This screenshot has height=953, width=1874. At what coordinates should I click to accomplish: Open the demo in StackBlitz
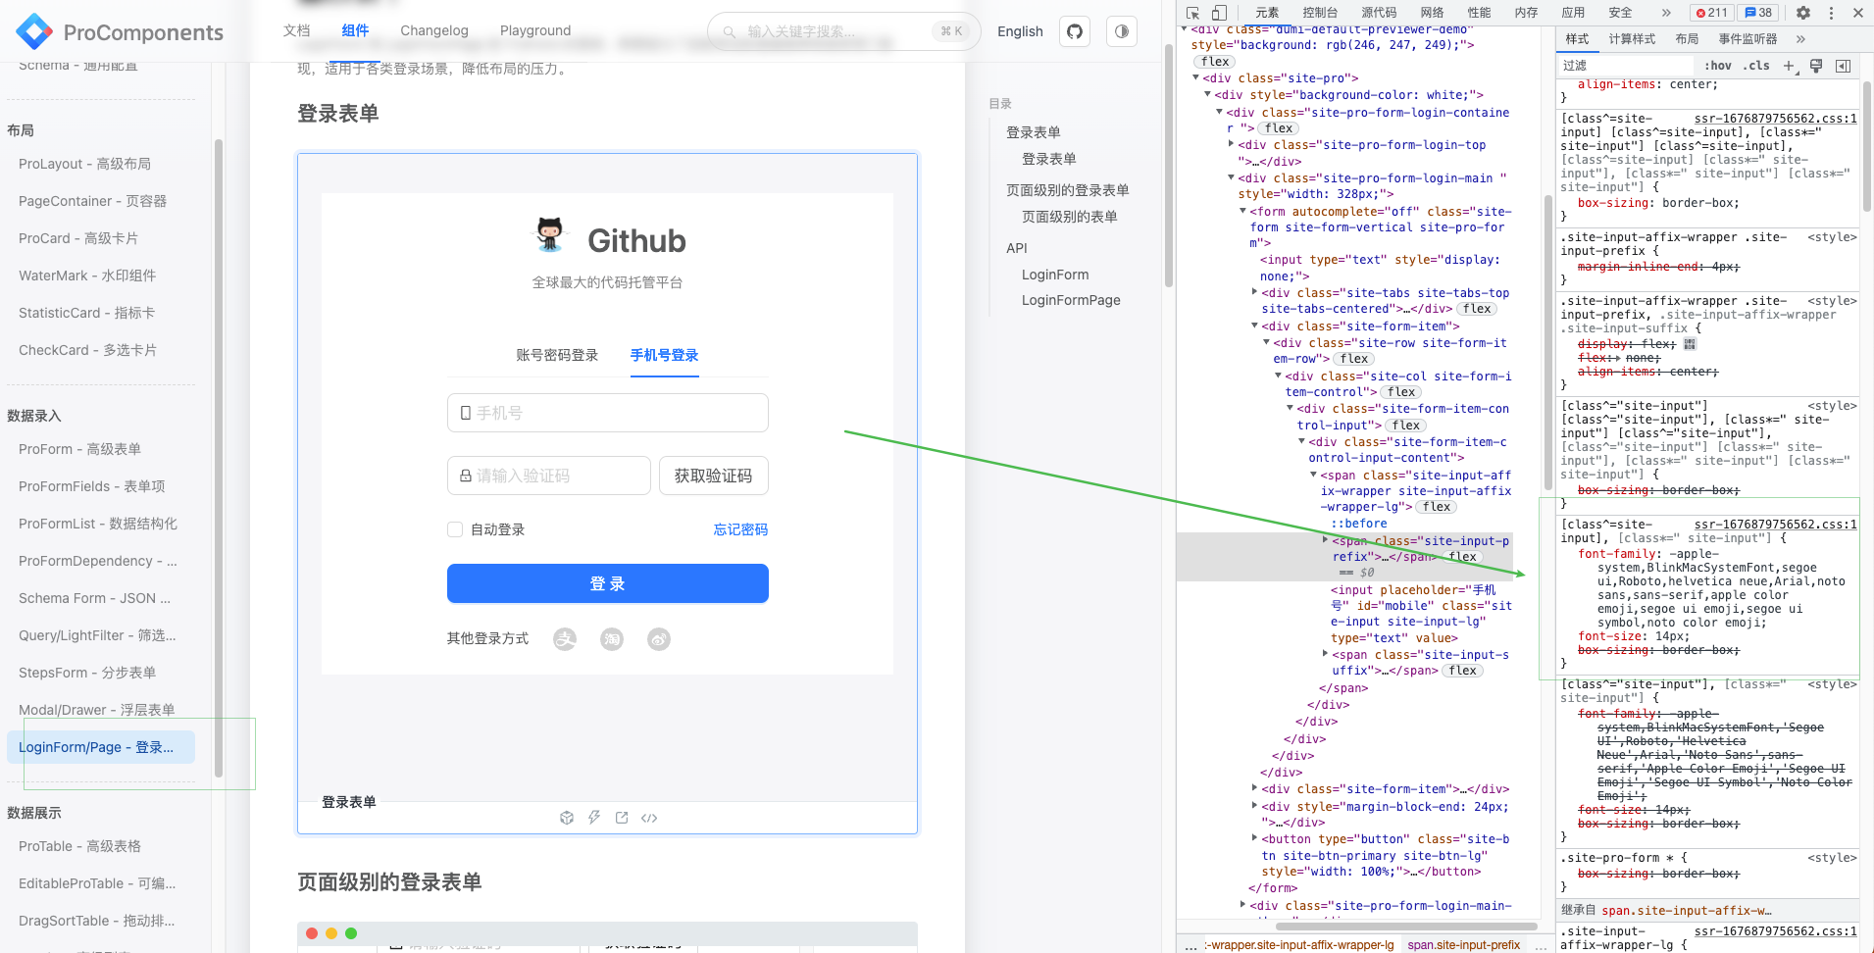click(x=594, y=817)
